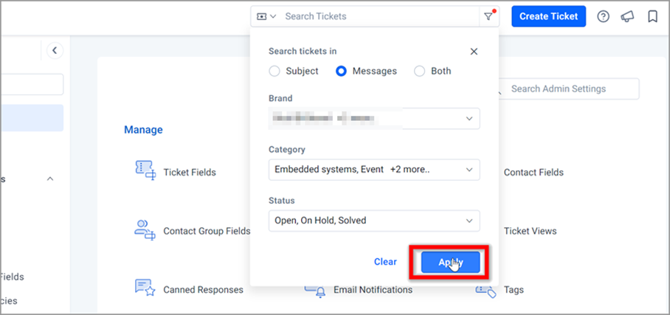Open the ticket search type dropdown
This screenshot has width=670, height=315.
(266, 16)
